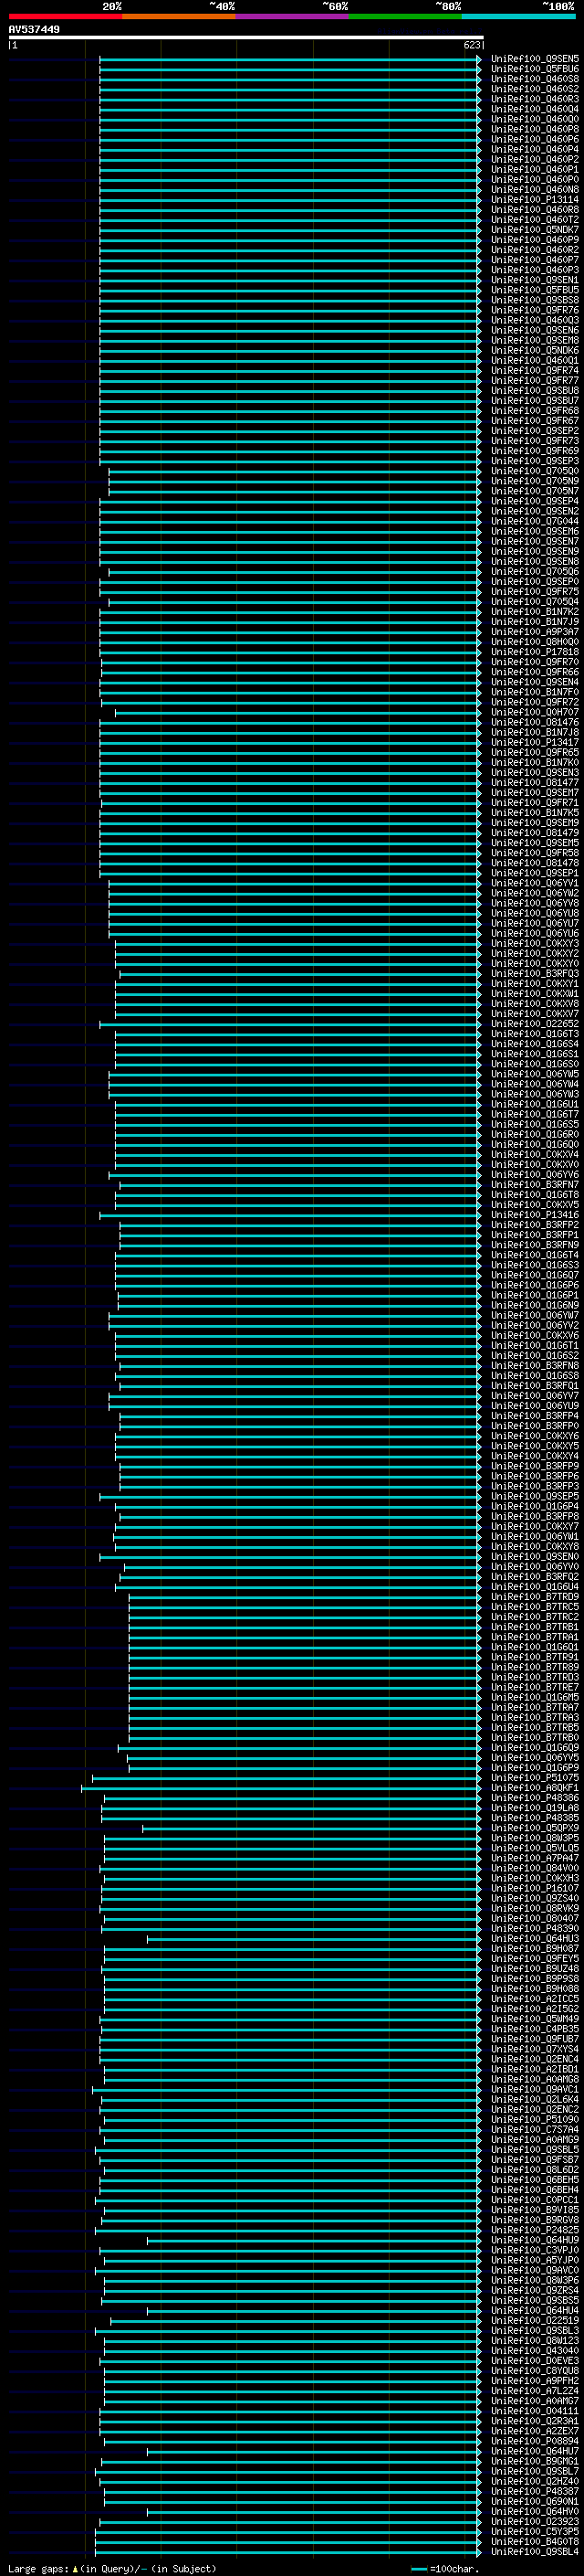584x2576 pixels.
Task: Select hit label UniRef100_P51090
Action: pos(535,2120)
